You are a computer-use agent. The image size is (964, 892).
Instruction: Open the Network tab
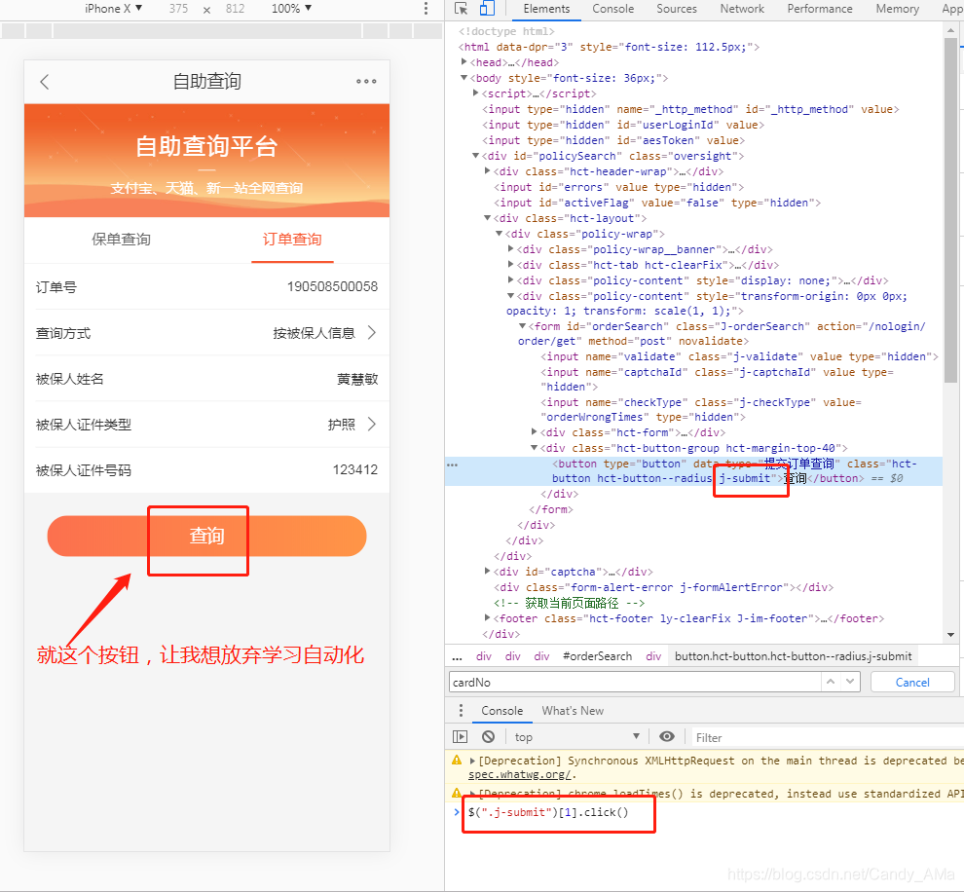[742, 9]
